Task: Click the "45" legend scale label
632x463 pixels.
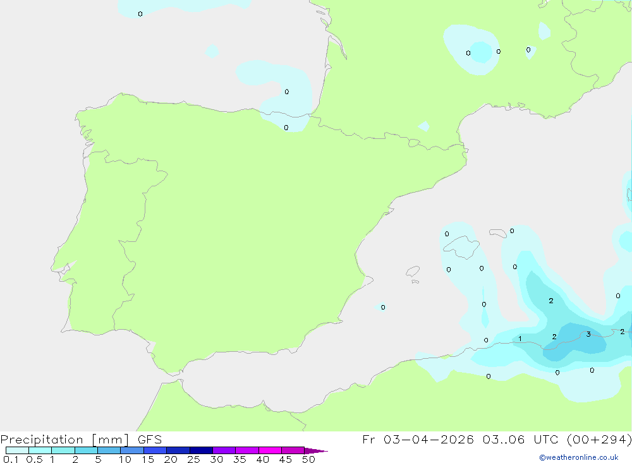Action: click(286, 459)
